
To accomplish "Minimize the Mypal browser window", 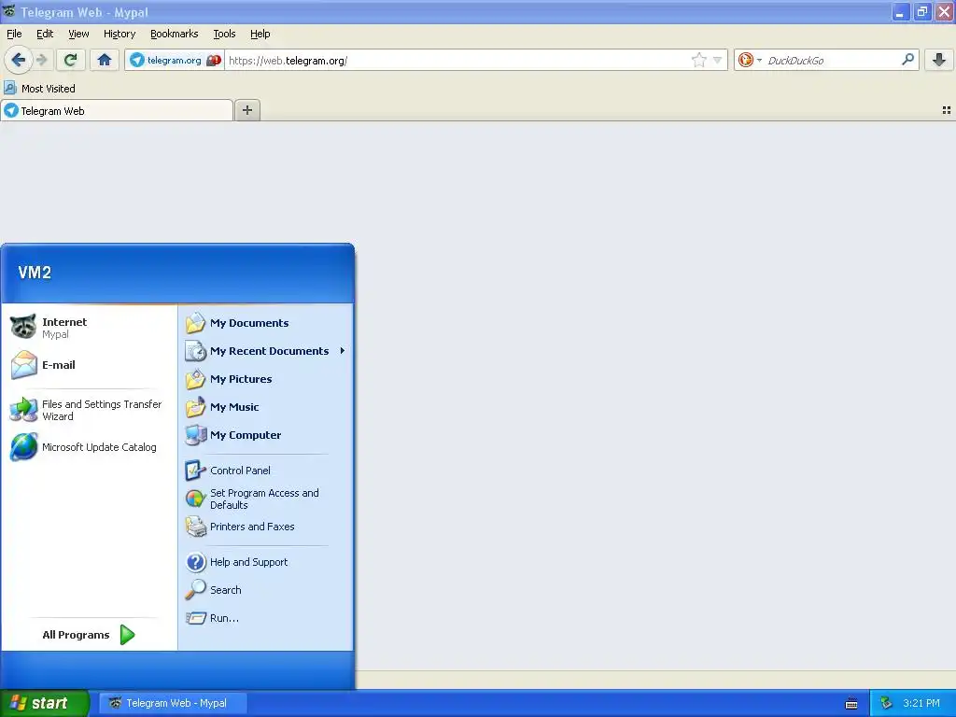I will click(x=900, y=11).
